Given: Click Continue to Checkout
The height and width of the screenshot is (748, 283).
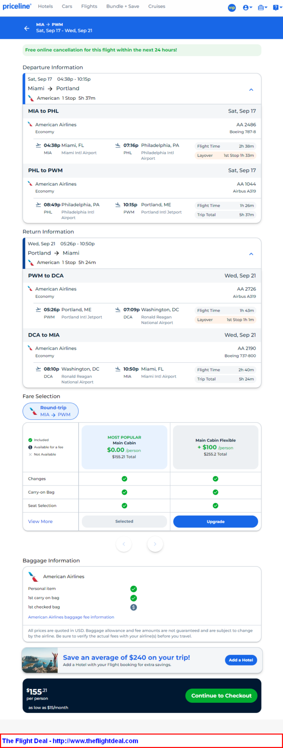Looking at the screenshot, I should [x=221, y=696].
